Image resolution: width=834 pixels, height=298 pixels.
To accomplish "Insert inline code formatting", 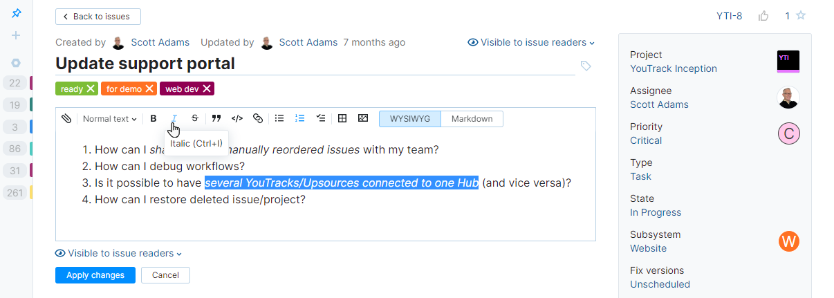I will point(237,119).
